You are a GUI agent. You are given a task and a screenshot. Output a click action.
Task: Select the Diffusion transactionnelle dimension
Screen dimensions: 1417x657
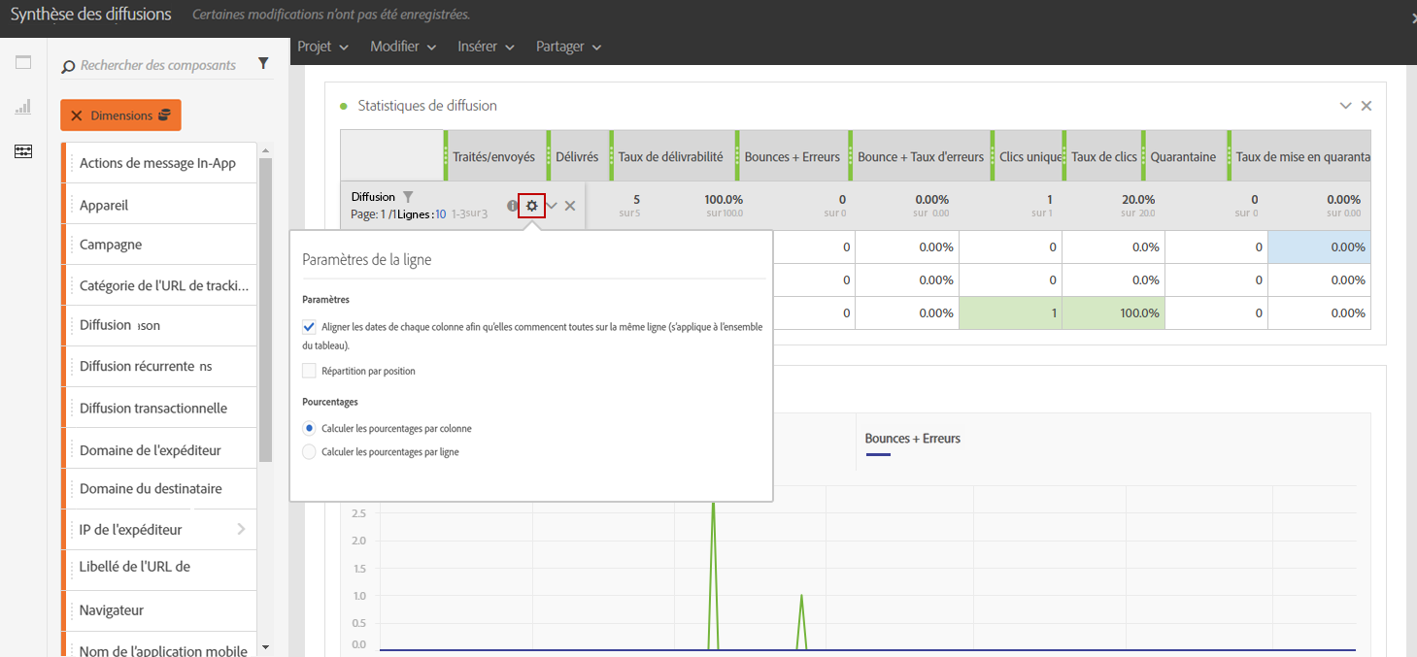pyautogui.click(x=158, y=408)
